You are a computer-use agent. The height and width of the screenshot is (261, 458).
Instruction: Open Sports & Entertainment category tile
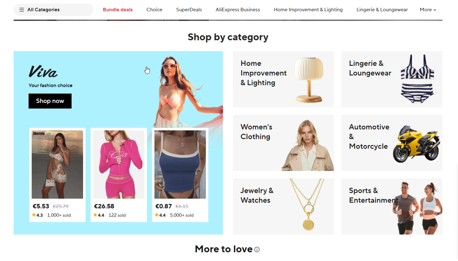(x=392, y=206)
